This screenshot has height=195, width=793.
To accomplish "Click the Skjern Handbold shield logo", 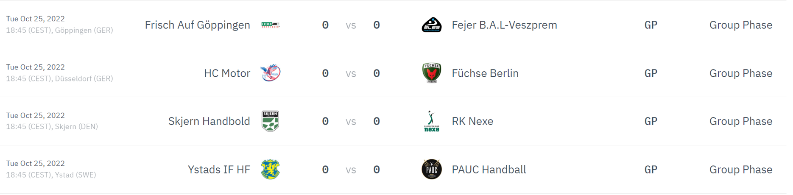I will pyautogui.click(x=270, y=121).
